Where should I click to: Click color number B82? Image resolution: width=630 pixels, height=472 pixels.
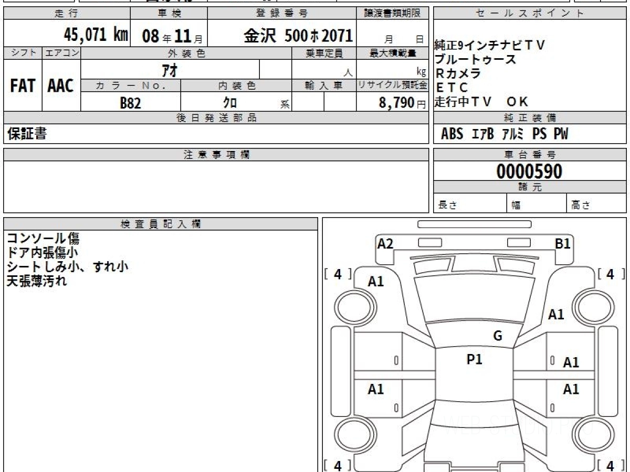click(130, 103)
